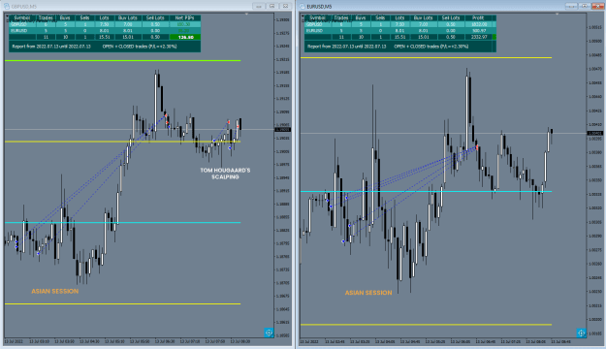Click the OPEN + CLOSED trades text in GBPUSD window
This screenshot has height=349, width=606.
140,47
